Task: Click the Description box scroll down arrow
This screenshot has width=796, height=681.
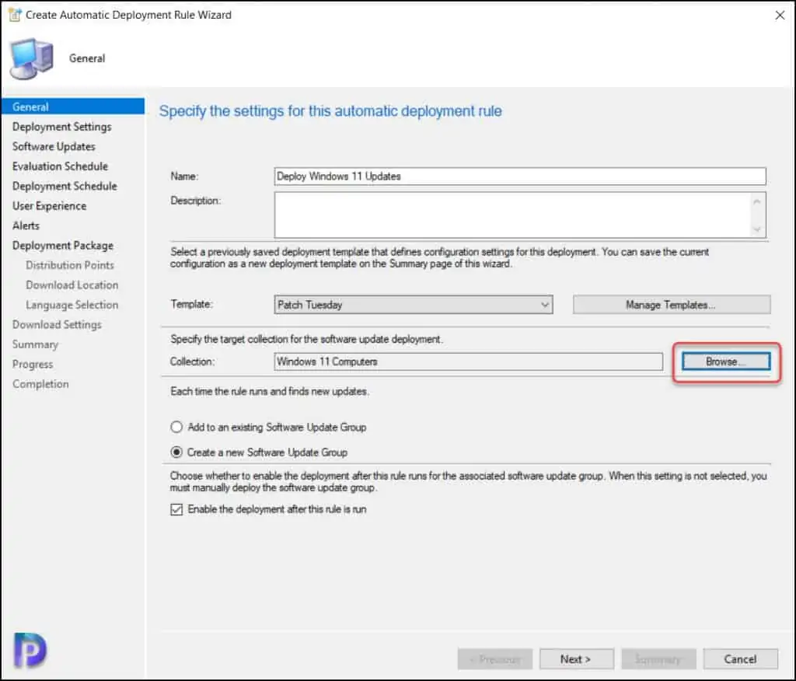Action: (x=758, y=229)
